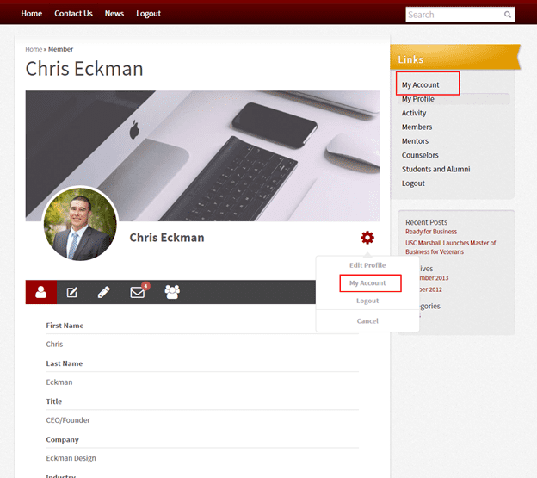Click the search magnifier icon

coord(509,15)
